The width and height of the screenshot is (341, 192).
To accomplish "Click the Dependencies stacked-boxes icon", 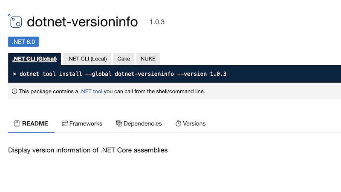I will pos(119,123).
